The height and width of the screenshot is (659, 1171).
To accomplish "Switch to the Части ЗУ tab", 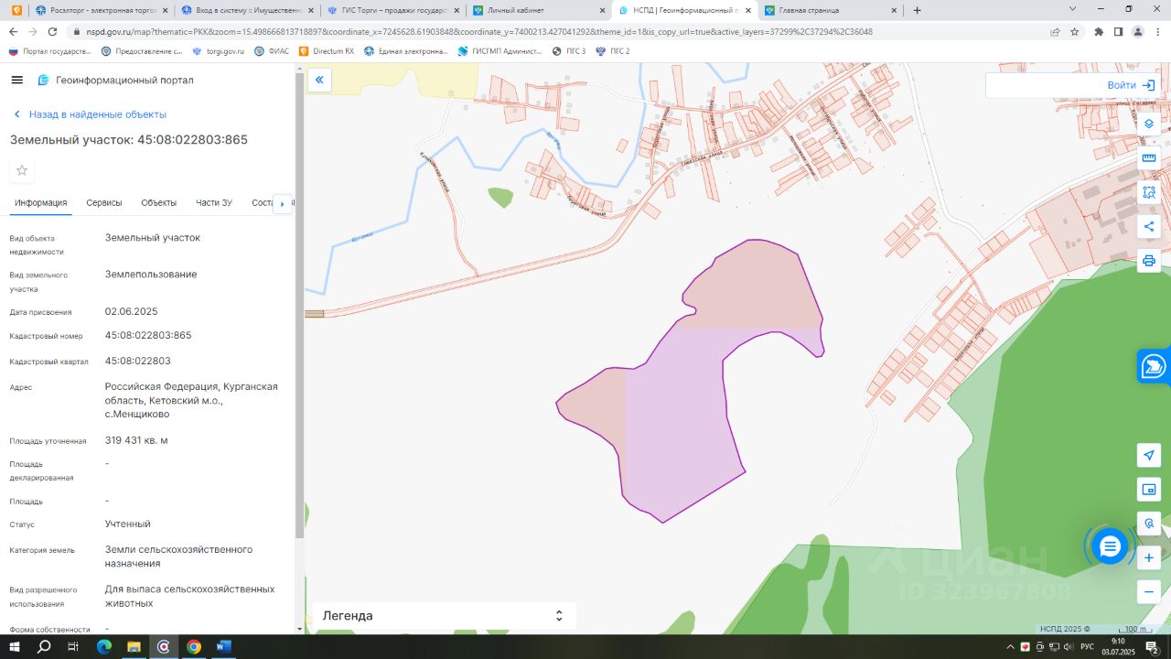I will pyautogui.click(x=214, y=203).
